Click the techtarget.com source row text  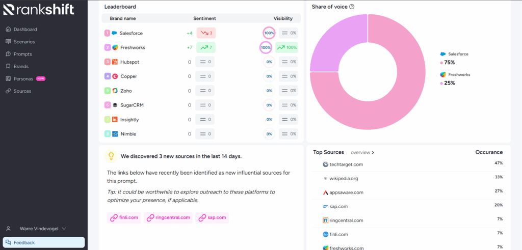pos(346,164)
